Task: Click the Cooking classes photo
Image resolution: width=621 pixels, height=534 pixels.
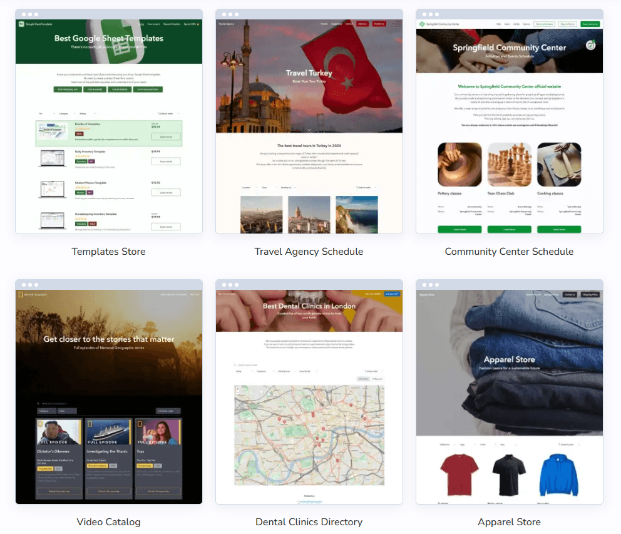Action: (x=559, y=165)
